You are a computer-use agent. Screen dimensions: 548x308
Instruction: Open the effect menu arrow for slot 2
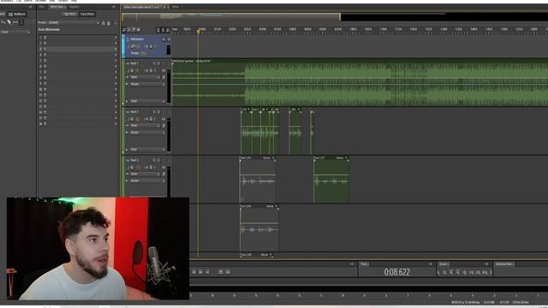point(116,44)
